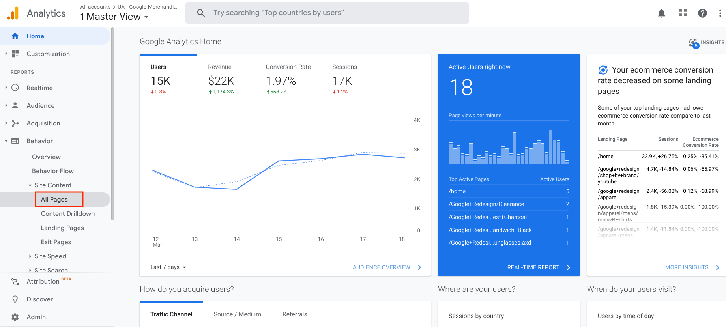The width and height of the screenshot is (726, 327).
Task: Open the 1 Master View selector
Action: tap(114, 17)
